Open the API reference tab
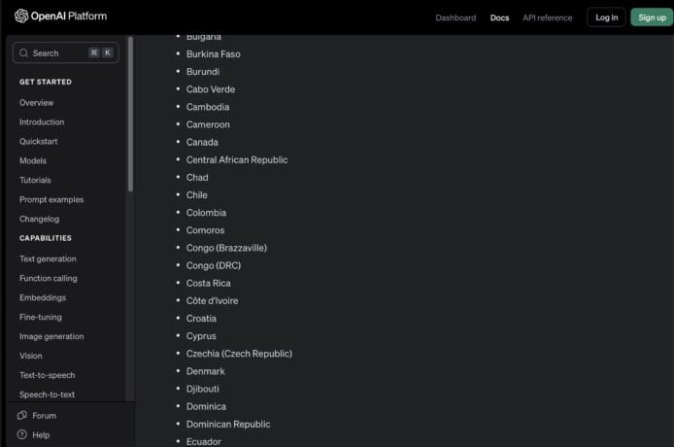 click(548, 17)
